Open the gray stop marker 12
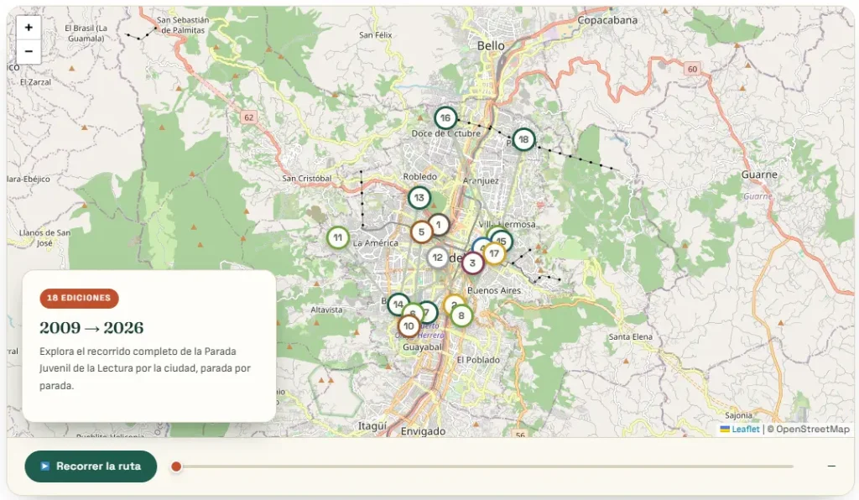The width and height of the screenshot is (859, 500). click(x=437, y=258)
